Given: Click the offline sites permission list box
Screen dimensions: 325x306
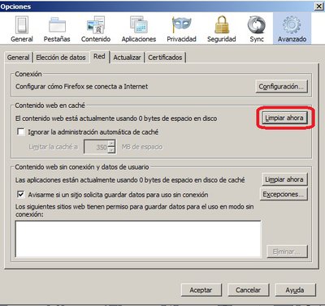Looking at the screenshot, I should click(138, 239).
